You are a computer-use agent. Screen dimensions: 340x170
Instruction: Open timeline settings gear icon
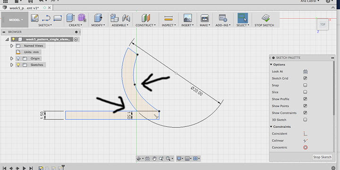[x=333, y=168]
